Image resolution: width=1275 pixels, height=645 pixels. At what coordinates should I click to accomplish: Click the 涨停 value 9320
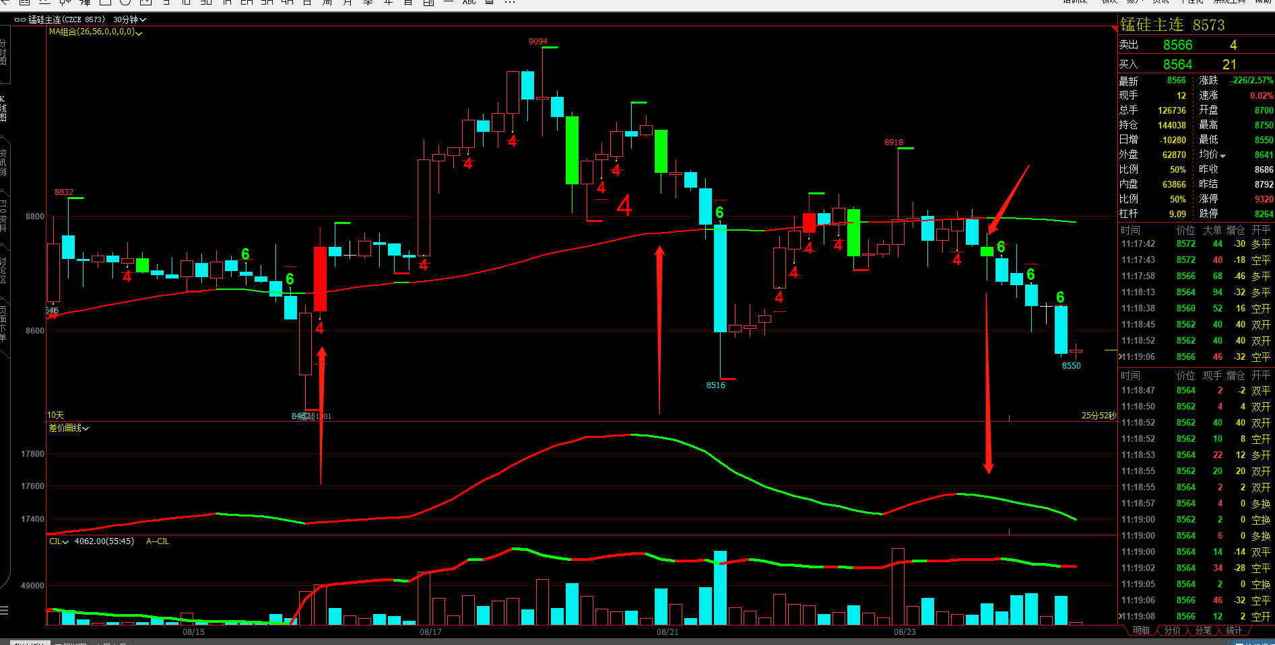[1264, 199]
